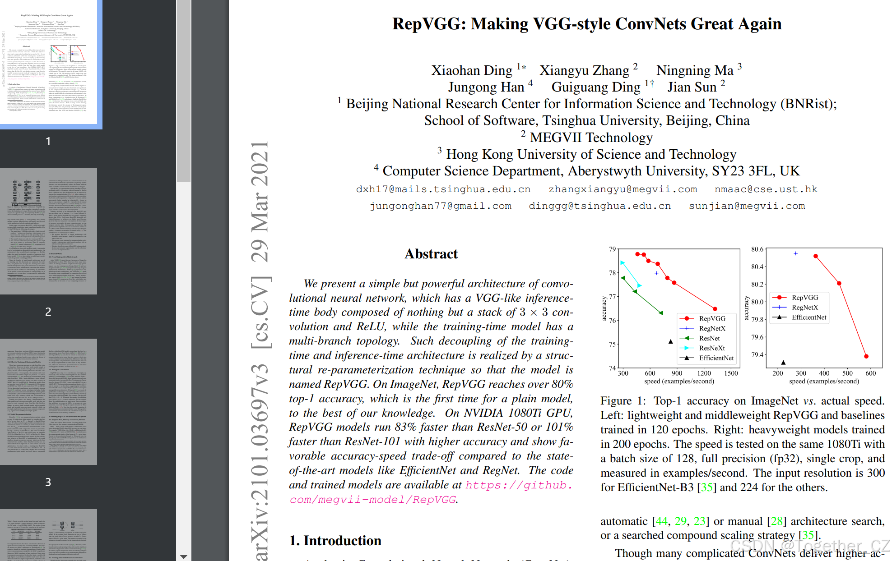Click partially visible page 4 thumbnail
892x561 pixels.
pos(48,535)
